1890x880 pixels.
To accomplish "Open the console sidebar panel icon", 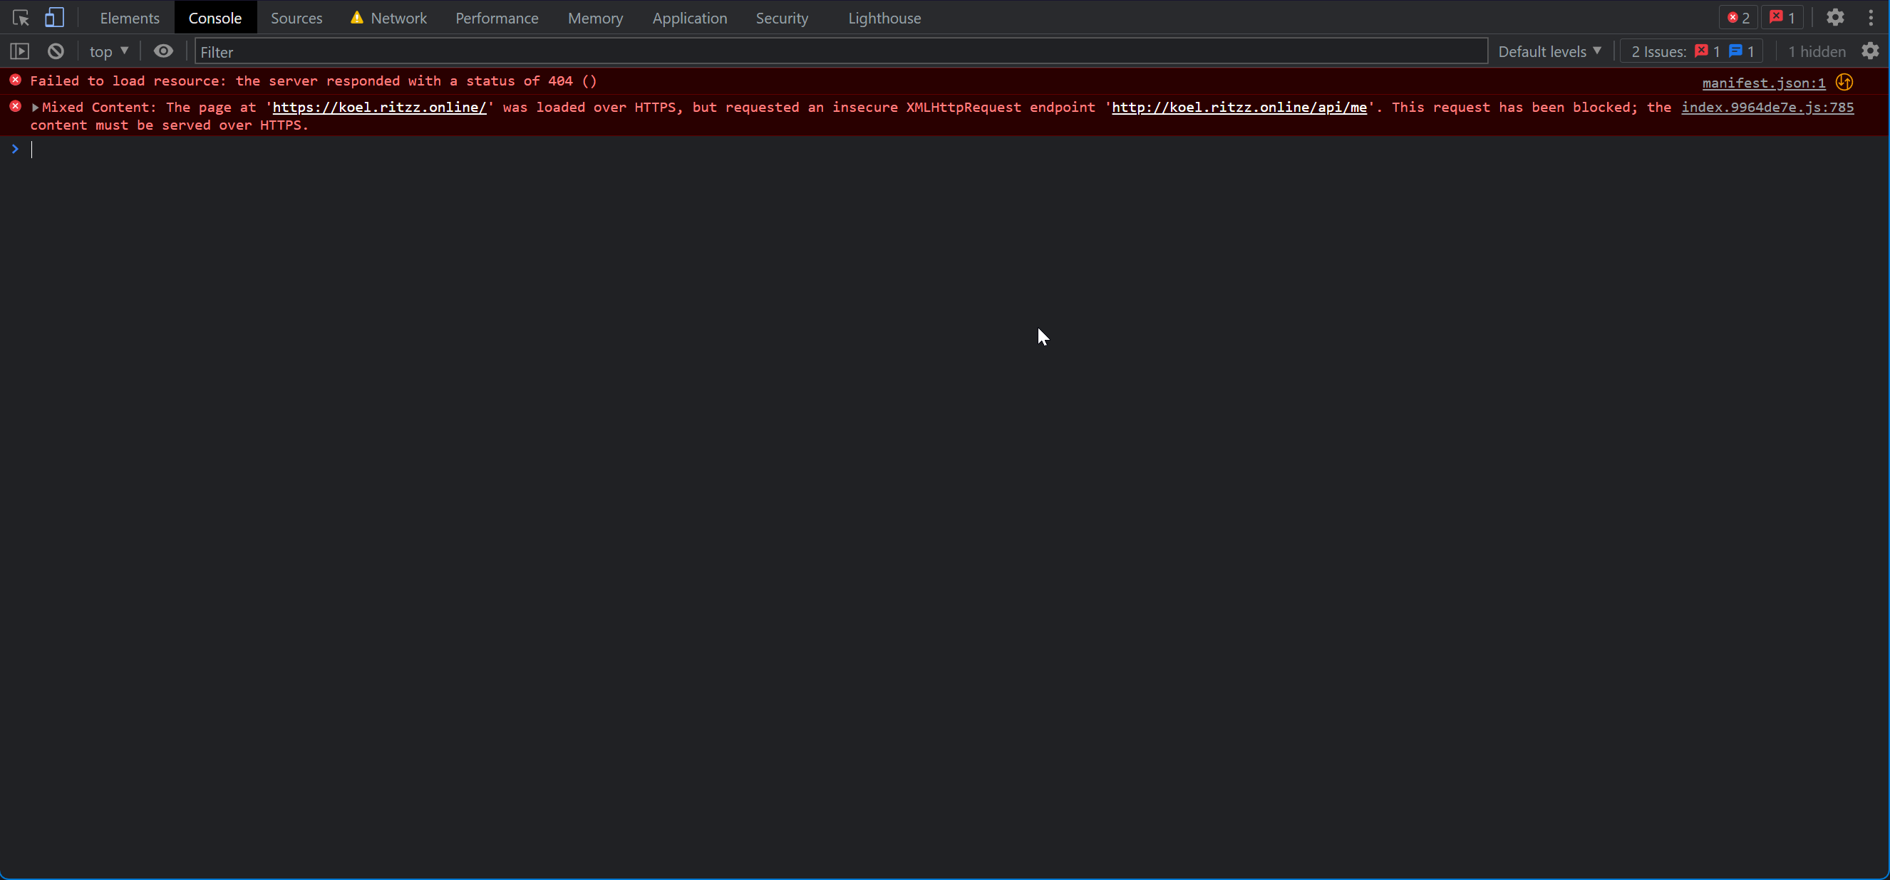I will click(20, 51).
